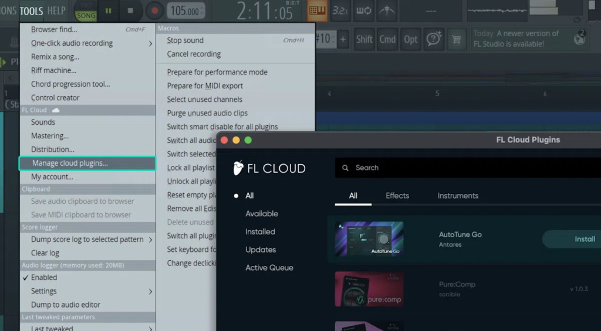This screenshot has height=331, width=601.
Task: Click the 2:11:05 time display
Action: [x=265, y=12]
